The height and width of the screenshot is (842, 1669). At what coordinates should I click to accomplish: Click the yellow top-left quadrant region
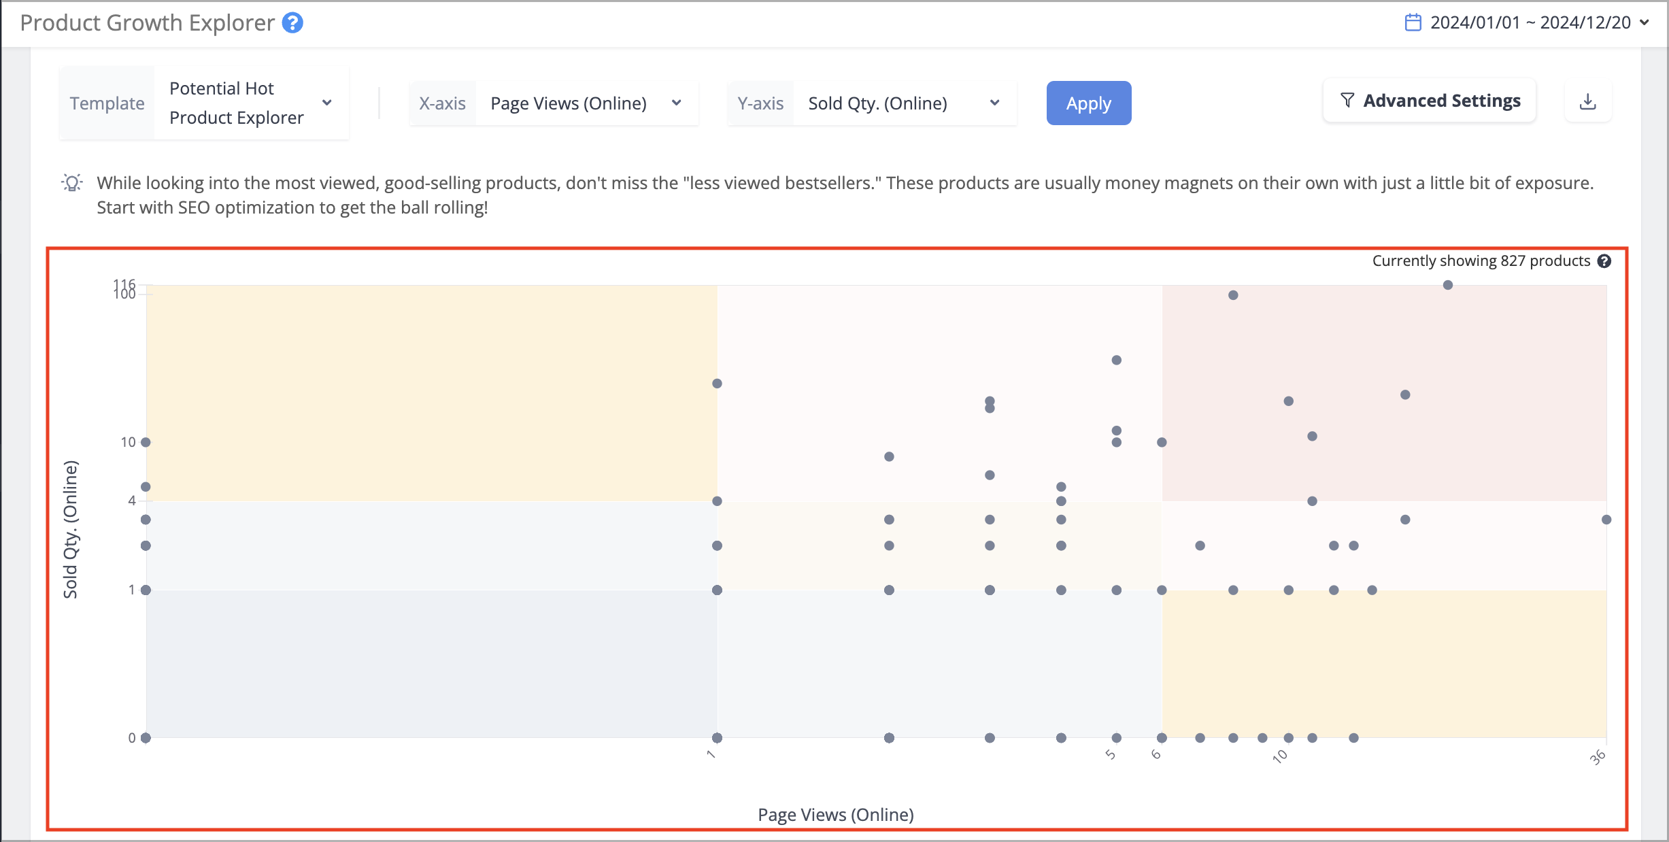point(431,393)
